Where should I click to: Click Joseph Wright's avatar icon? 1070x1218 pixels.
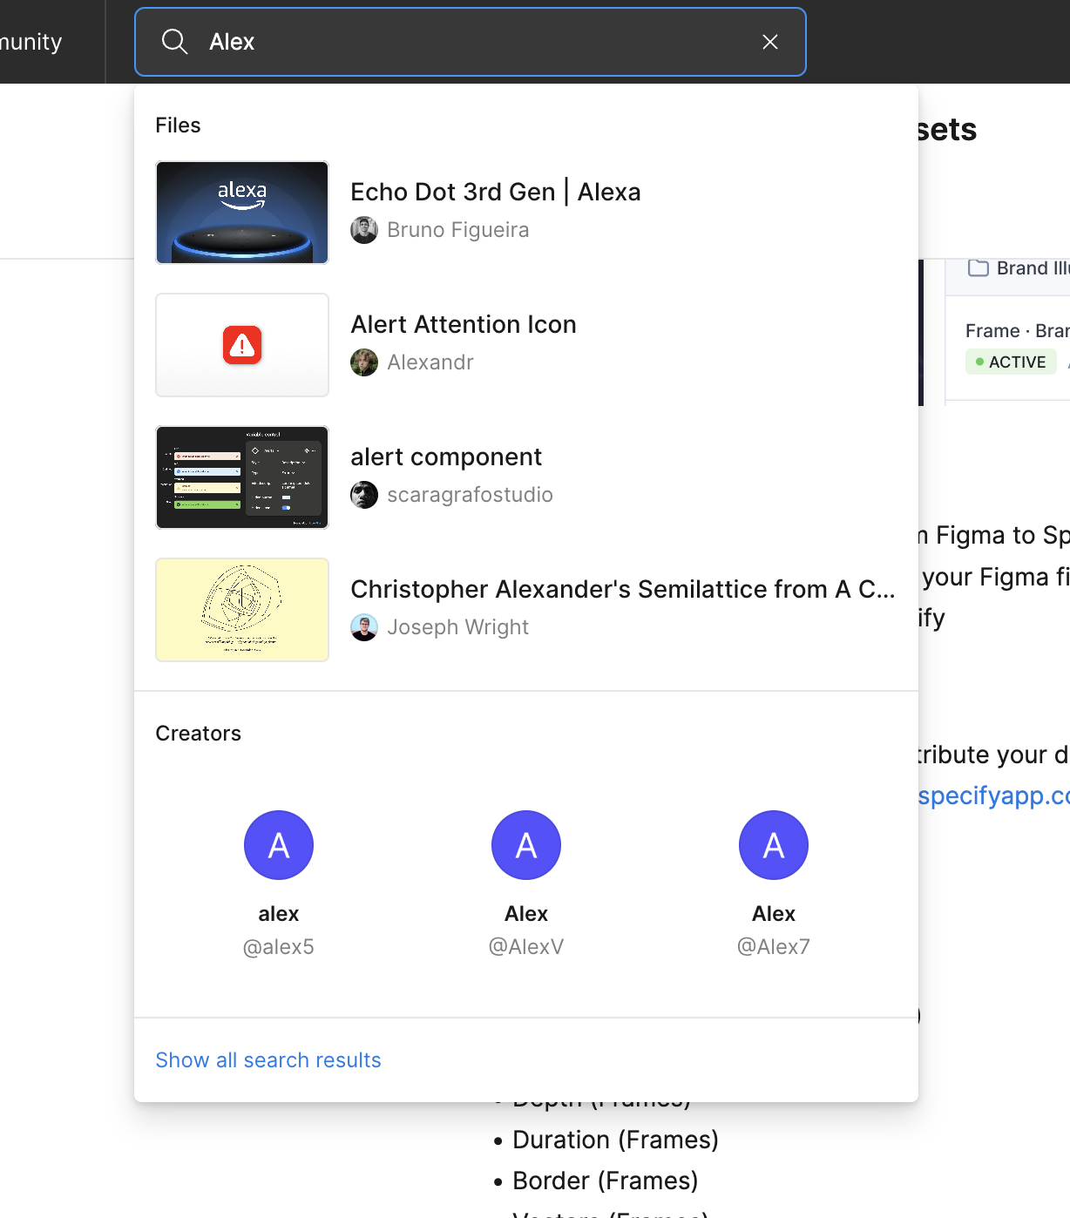tap(364, 627)
